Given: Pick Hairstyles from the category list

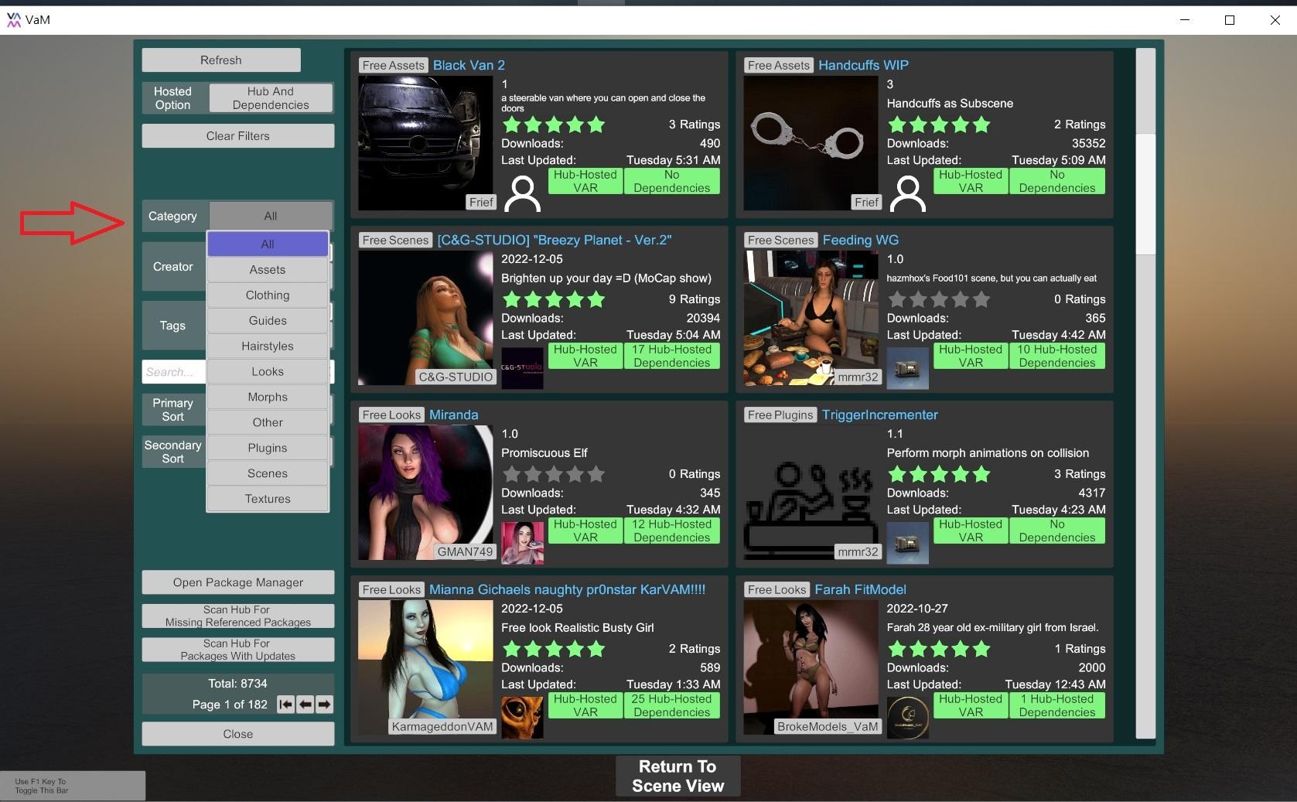Looking at the screenshot, I should click(268, 346).
